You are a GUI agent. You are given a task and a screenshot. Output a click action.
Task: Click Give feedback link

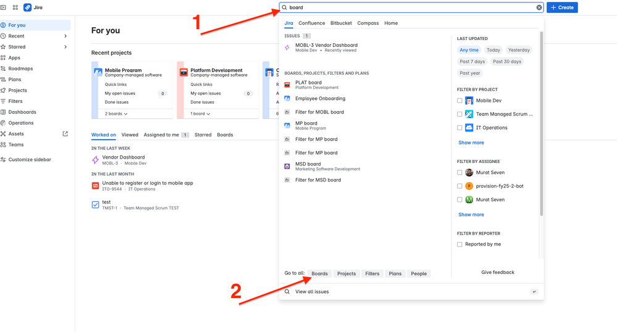coord(498,272)
